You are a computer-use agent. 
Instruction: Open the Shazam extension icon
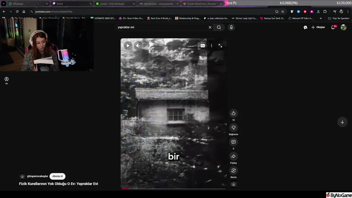tap(298, 12)
